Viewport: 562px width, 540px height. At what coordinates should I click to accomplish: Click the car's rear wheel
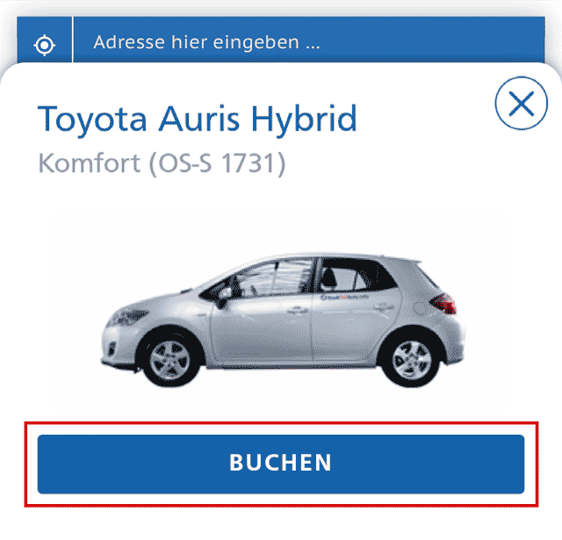click(411, 359)
